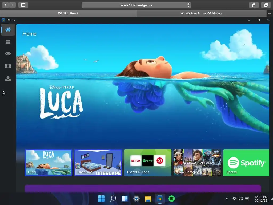Image resolution: width=273 pixels, height=205 pixels.
Task: Show hidden tray icons chevron
Action: tap(227, 199)
